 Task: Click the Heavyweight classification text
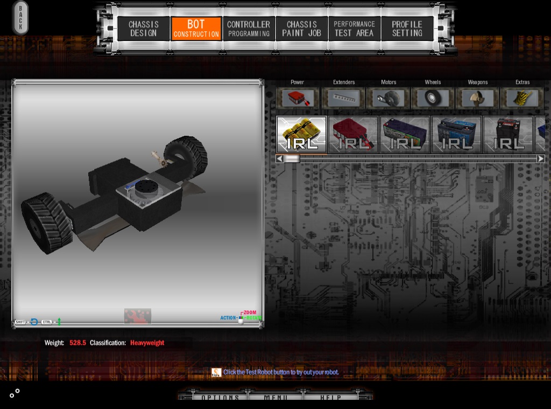click(x=147, y=343)
